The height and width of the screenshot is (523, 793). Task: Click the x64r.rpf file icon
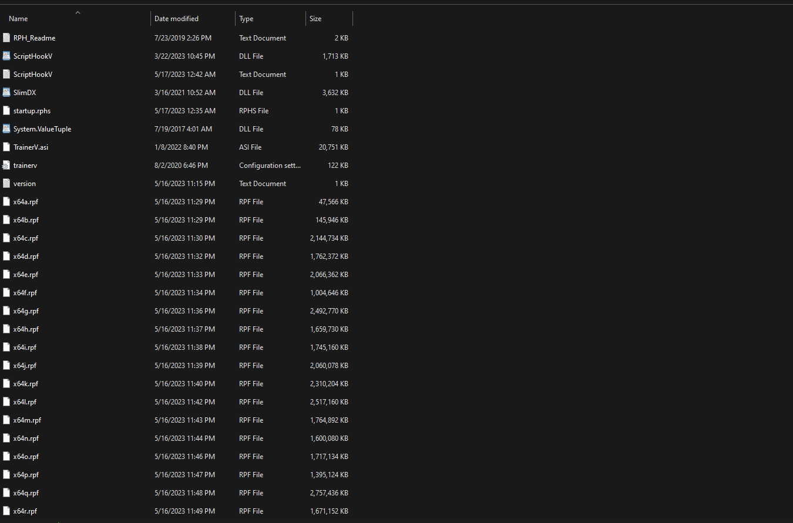[6, 511]
